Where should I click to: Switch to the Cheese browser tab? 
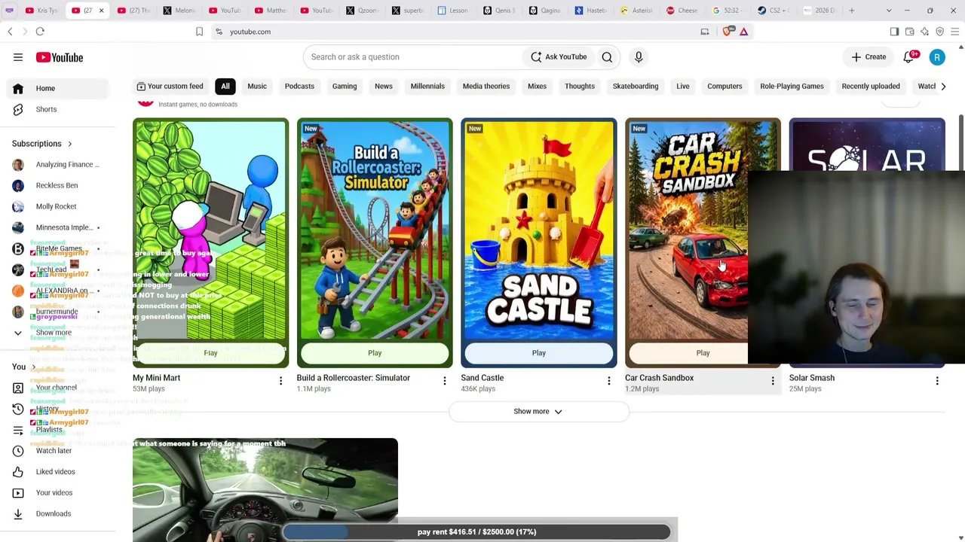pyautogui.click(x=682, y=11)
